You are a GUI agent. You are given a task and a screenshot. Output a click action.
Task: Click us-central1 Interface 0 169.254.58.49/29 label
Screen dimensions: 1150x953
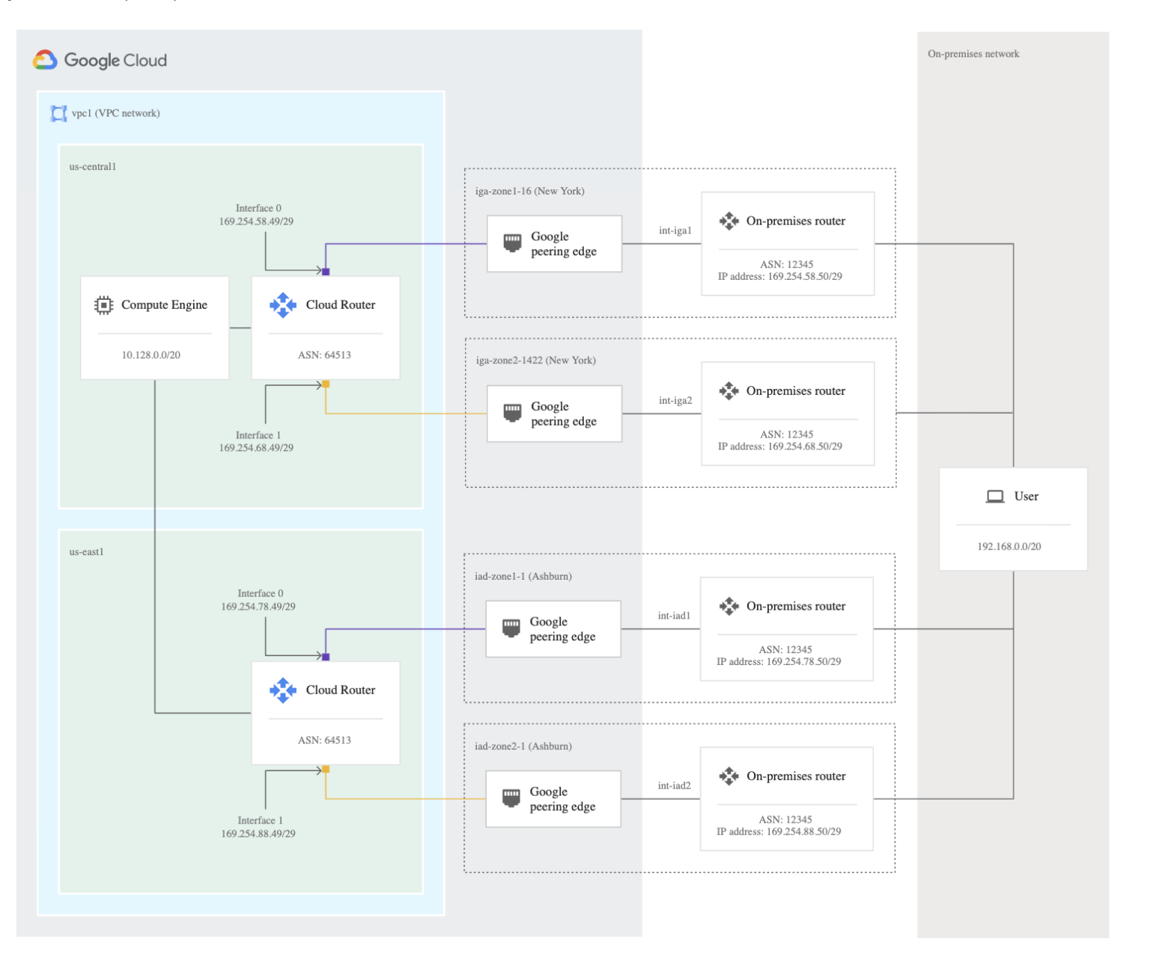click(x=257, y=215)
